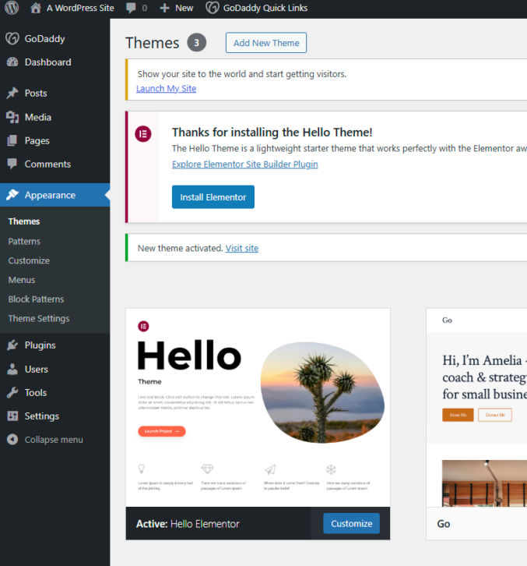Click Add New Theme button

pos(266,43)
